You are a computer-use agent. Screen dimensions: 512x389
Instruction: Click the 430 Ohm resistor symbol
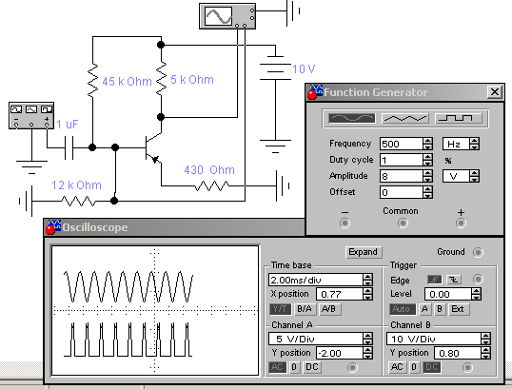click(x=211, y=186)
